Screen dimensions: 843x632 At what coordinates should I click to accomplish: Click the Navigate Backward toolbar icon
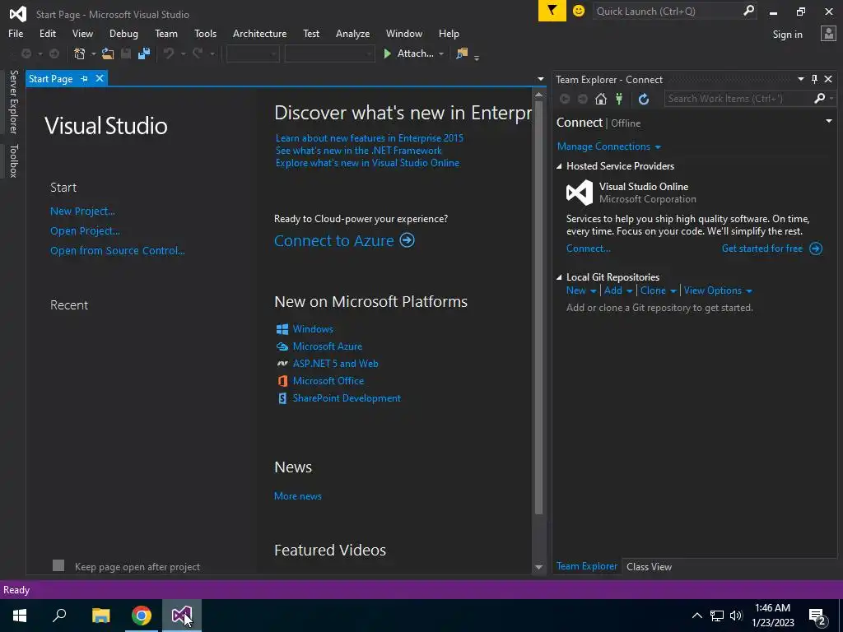click(26, 53)
